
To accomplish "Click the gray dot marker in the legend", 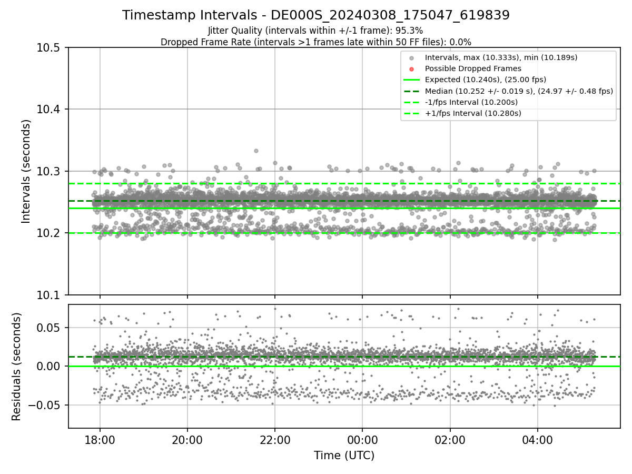I will [412, 58].
